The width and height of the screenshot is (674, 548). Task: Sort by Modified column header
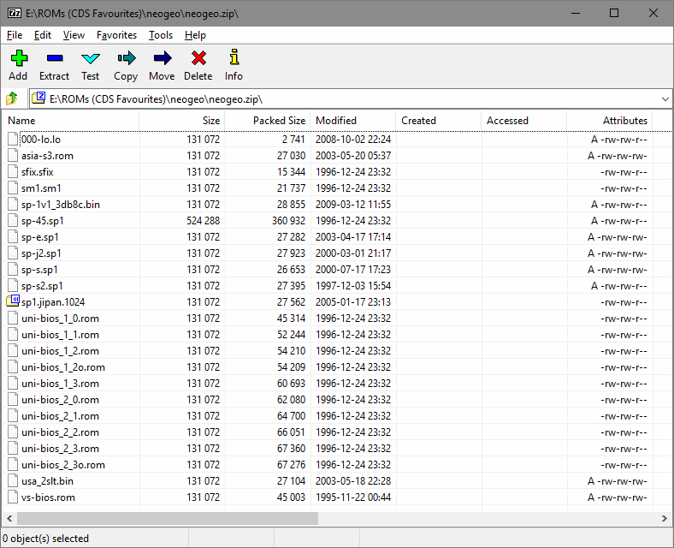click(353, 121)
